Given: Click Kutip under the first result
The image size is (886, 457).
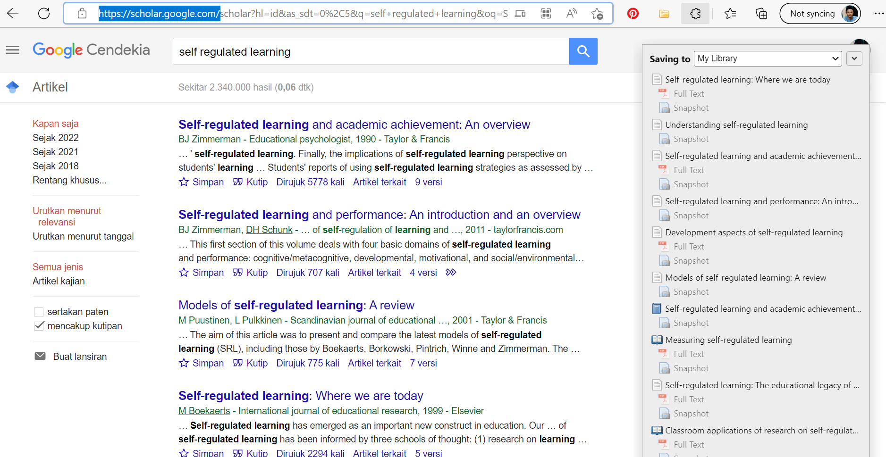Looking at the screenshot, I should pyautogui.click(x=251, y=182).
